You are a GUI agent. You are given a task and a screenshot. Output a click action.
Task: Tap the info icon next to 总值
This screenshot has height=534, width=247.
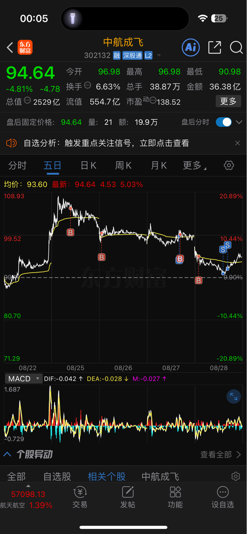(28, 100)
